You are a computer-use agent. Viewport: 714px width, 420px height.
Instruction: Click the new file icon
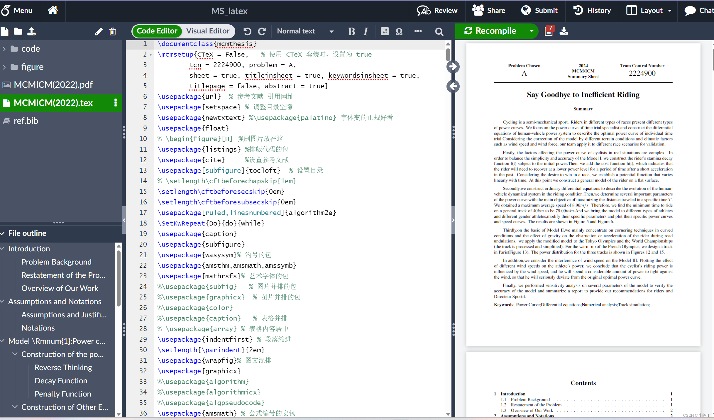[5, 31]
